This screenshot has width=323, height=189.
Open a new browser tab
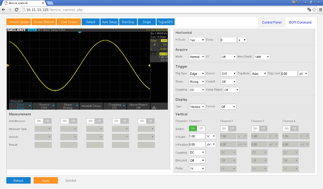(50, 3)
